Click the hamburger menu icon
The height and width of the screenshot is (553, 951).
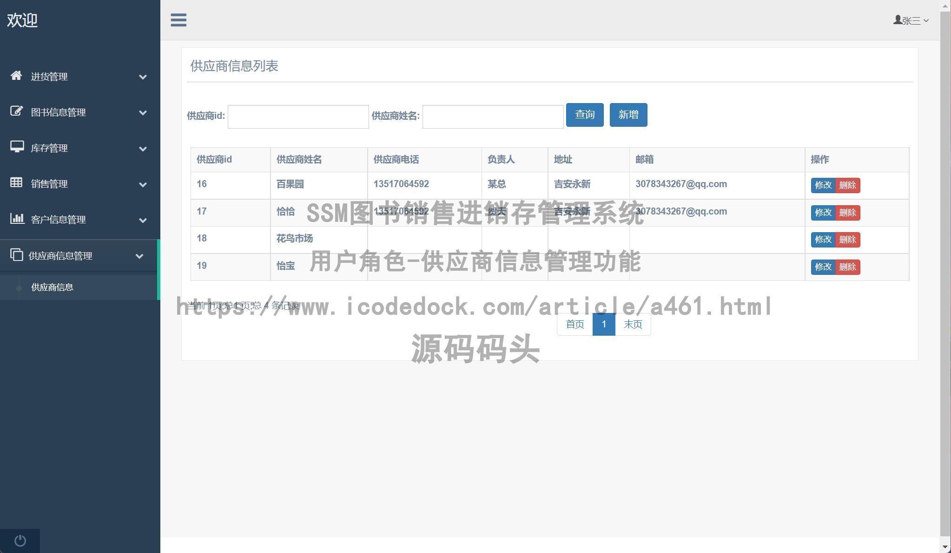[x=178, y=20]
